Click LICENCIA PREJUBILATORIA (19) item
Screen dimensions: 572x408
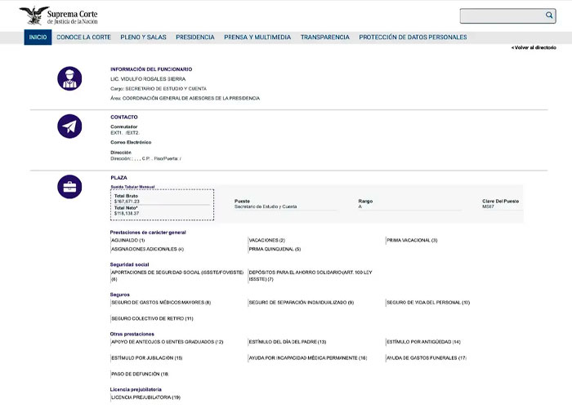click(x=145, y=397)
